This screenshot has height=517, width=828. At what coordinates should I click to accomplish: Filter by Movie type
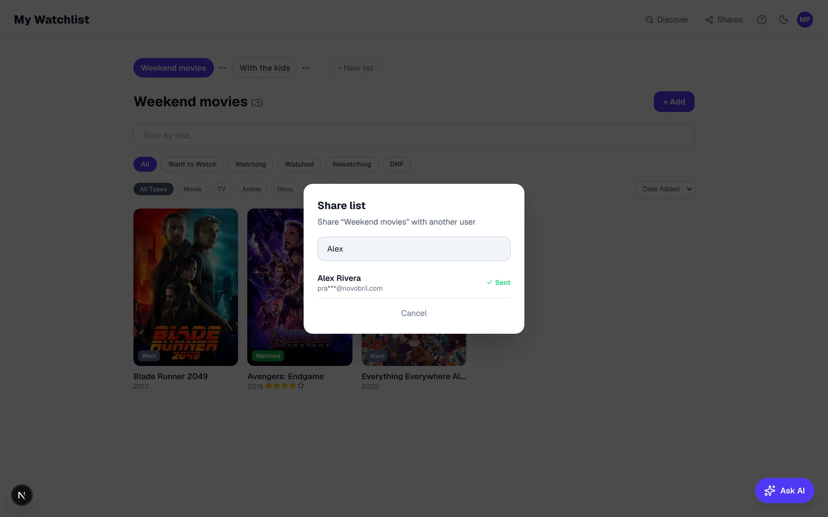pos(192,189)
